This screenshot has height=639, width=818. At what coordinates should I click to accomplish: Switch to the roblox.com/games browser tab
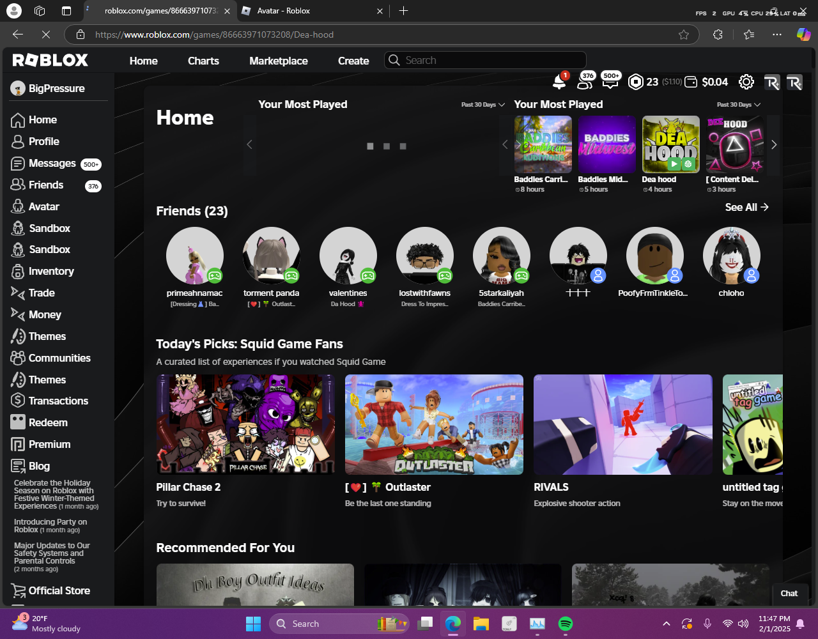point(160,11)
